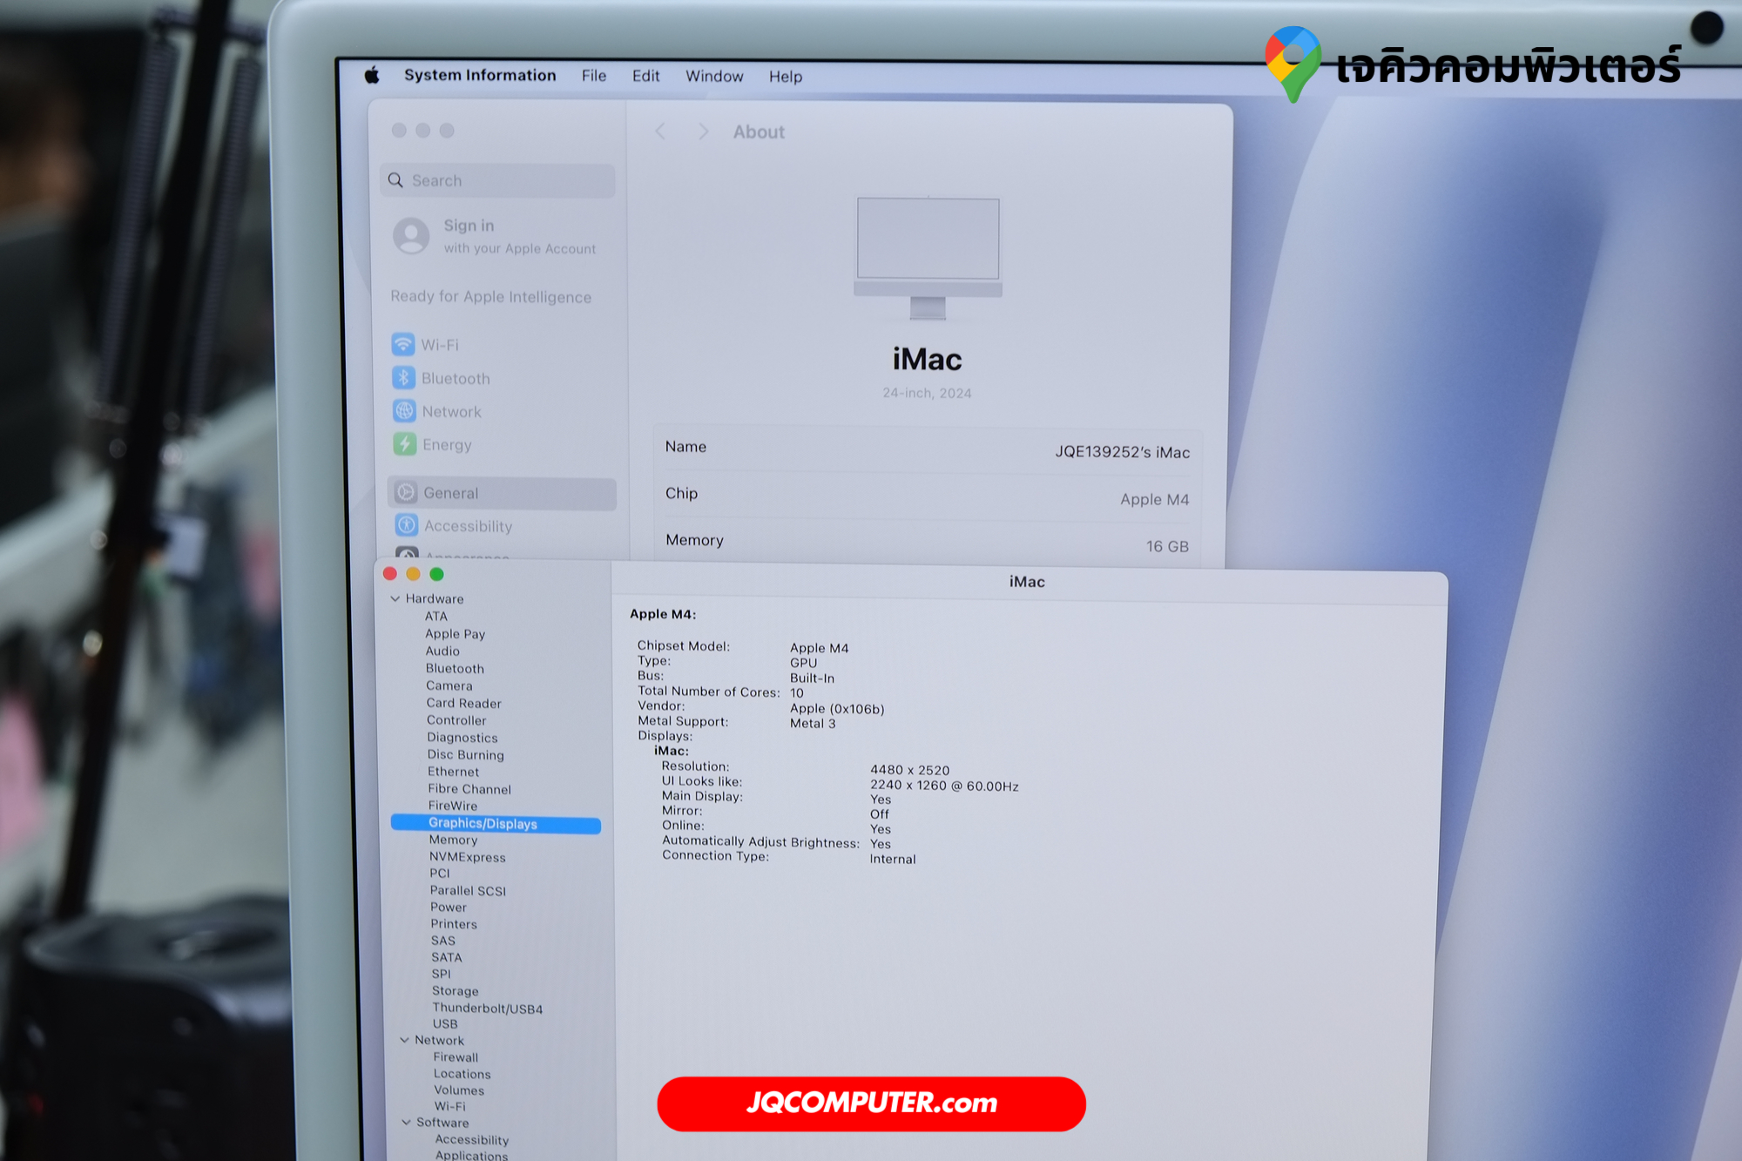Click the Network globe icon in Settings sidebar
This screenshot has width=1742, height=1161.
[404, 411]
